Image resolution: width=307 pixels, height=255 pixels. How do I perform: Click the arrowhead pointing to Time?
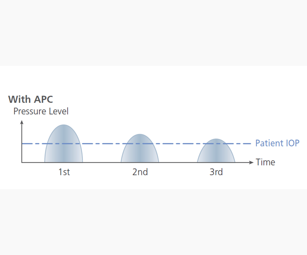tap(251, 162)
